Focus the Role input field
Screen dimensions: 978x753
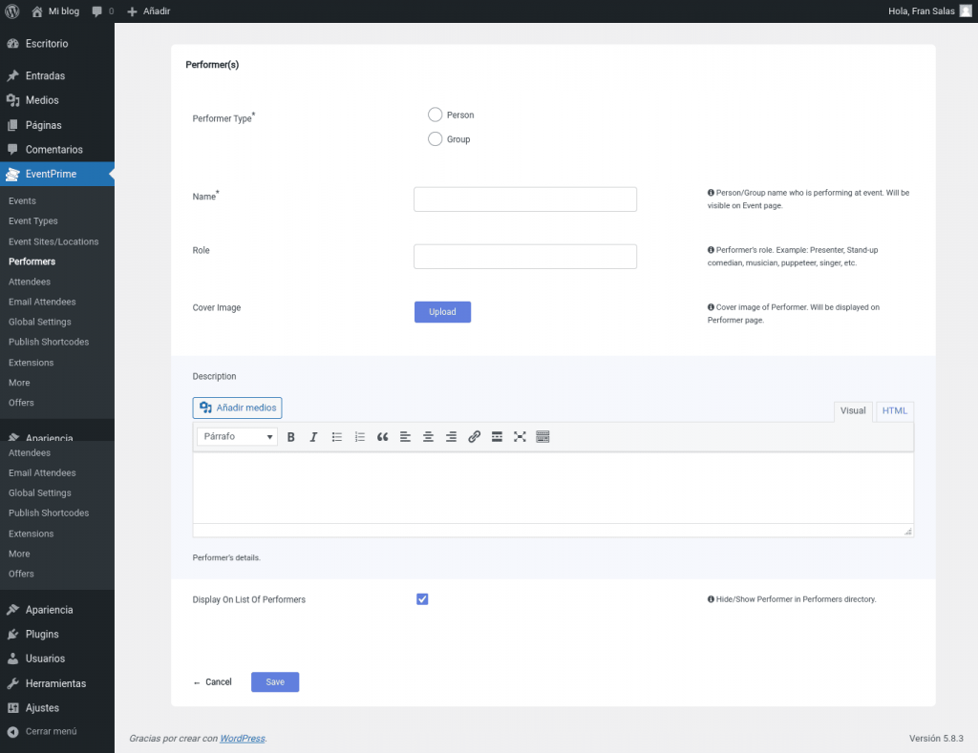click(525, 257)
